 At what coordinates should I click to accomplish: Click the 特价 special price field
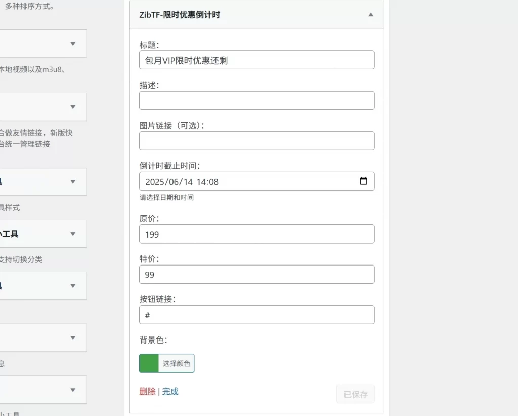(x=256, y=274)
